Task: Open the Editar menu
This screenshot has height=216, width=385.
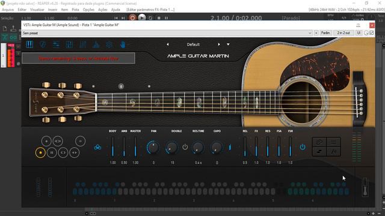Action: [x=22, y=10]
